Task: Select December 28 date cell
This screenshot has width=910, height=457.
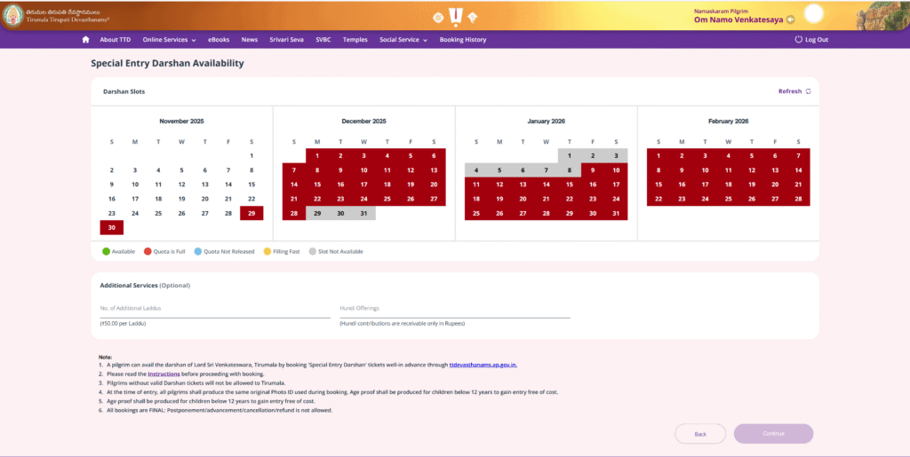Action: (x=294, y=213)
